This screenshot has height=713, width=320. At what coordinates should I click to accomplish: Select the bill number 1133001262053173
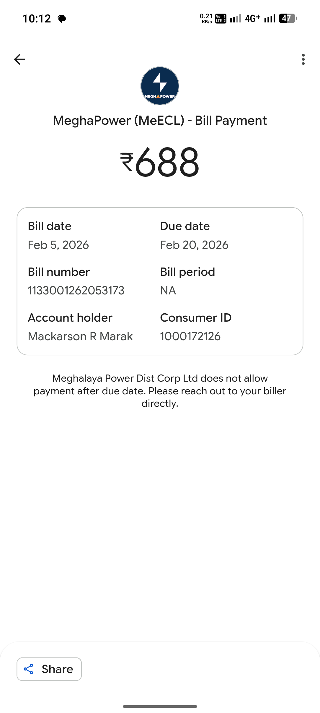(76, 291)
